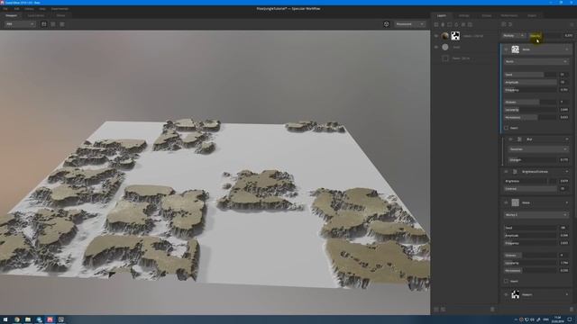Click the sixth icon in Layers toolbar
Screen dimensions: 577x324
click(470, 24)
